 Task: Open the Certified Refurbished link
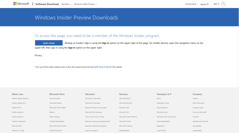(x=57, y=121)
